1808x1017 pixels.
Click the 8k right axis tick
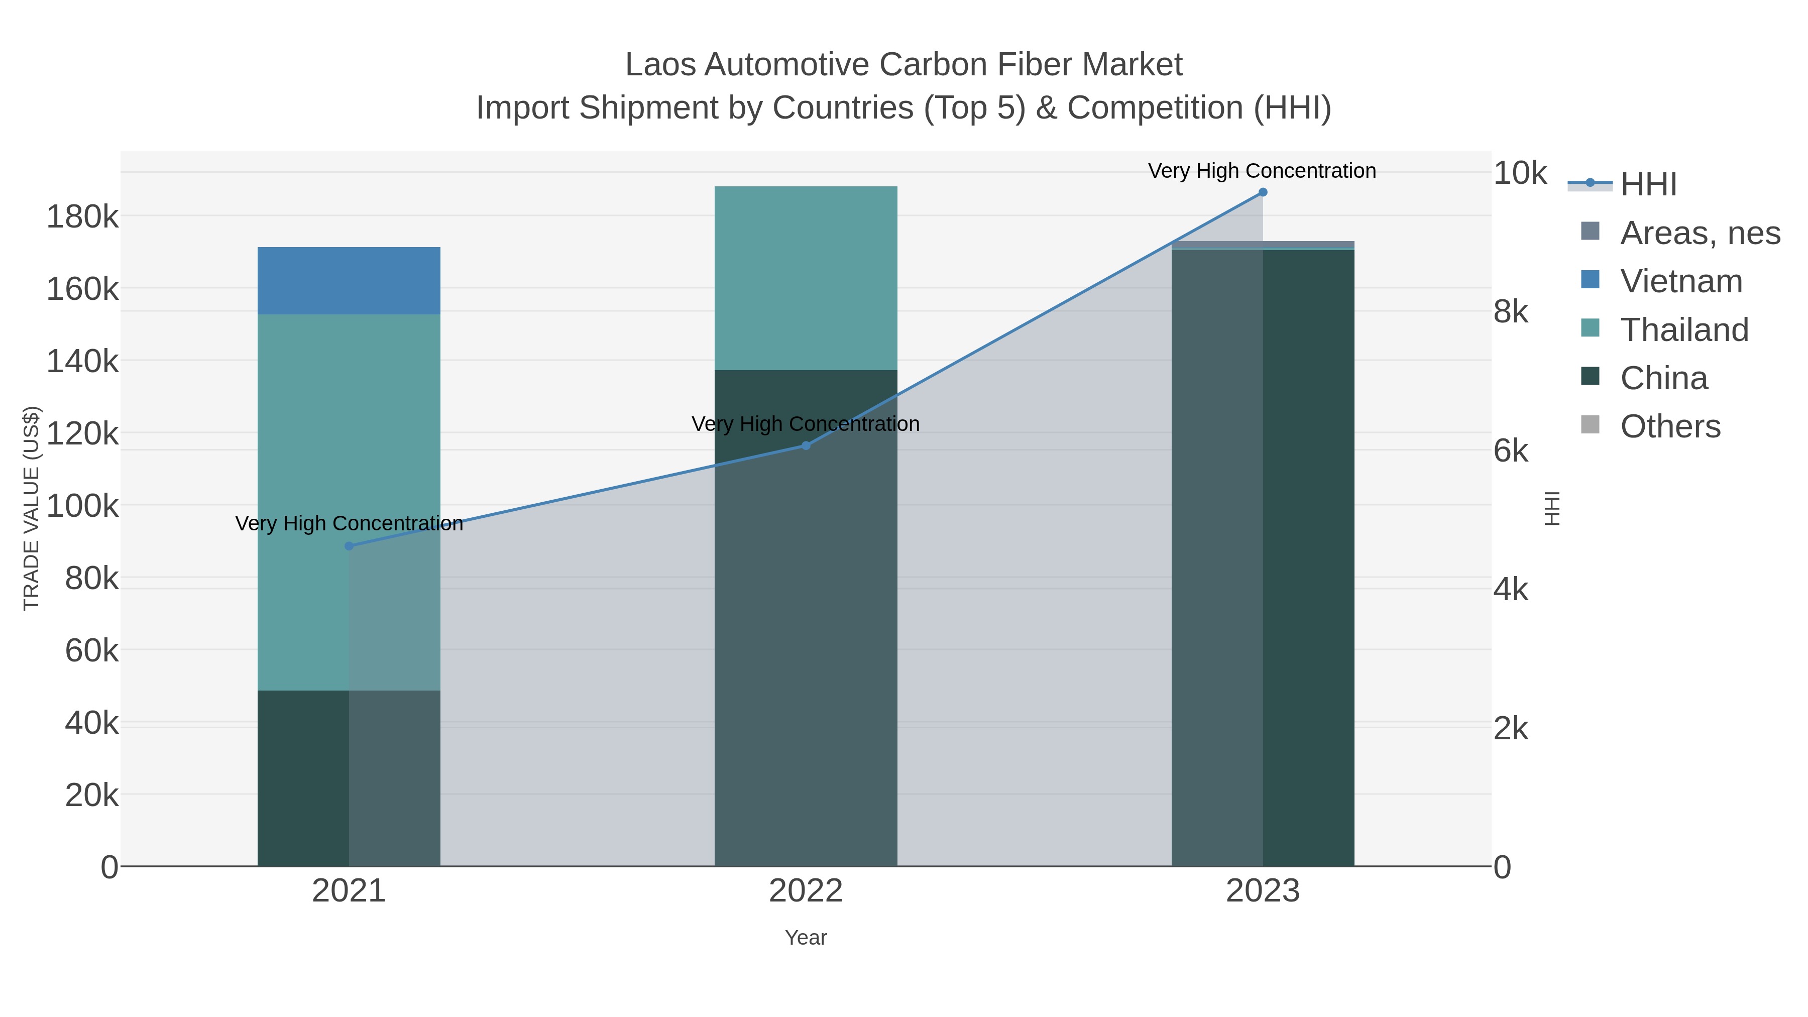click(x=1510, y=311)
